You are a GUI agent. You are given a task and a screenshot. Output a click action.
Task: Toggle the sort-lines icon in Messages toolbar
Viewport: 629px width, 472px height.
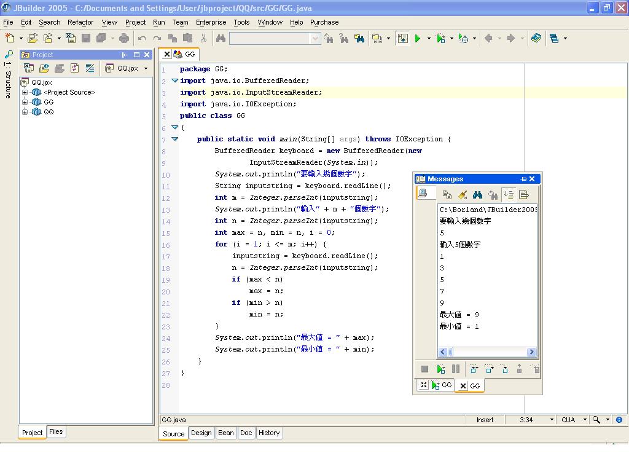509,195
